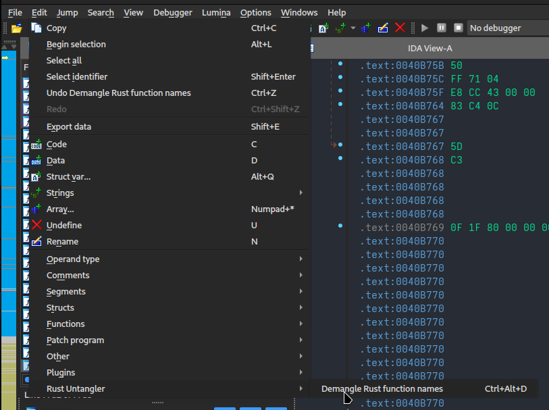Open the Options menu
This screenshot has height=410, width=549.
point(256,13)
